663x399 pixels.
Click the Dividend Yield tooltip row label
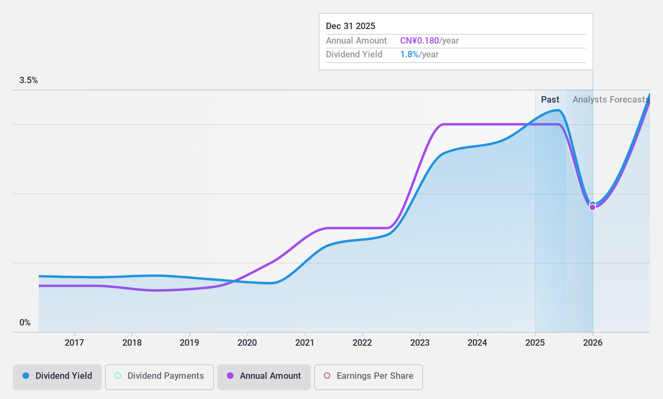pos(354,55)
